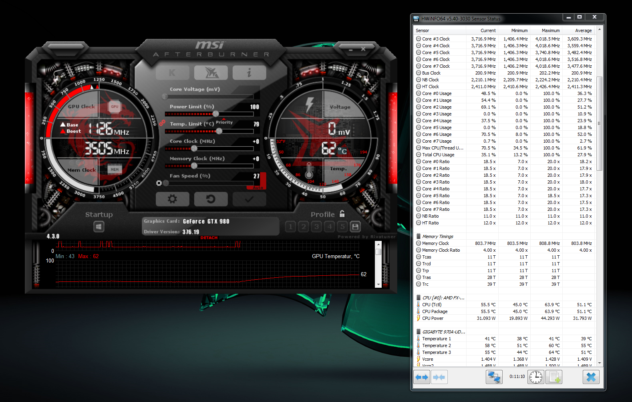Select profile slot 1
The width and height of the screenshot is (632, 402).
pos(291,227)
